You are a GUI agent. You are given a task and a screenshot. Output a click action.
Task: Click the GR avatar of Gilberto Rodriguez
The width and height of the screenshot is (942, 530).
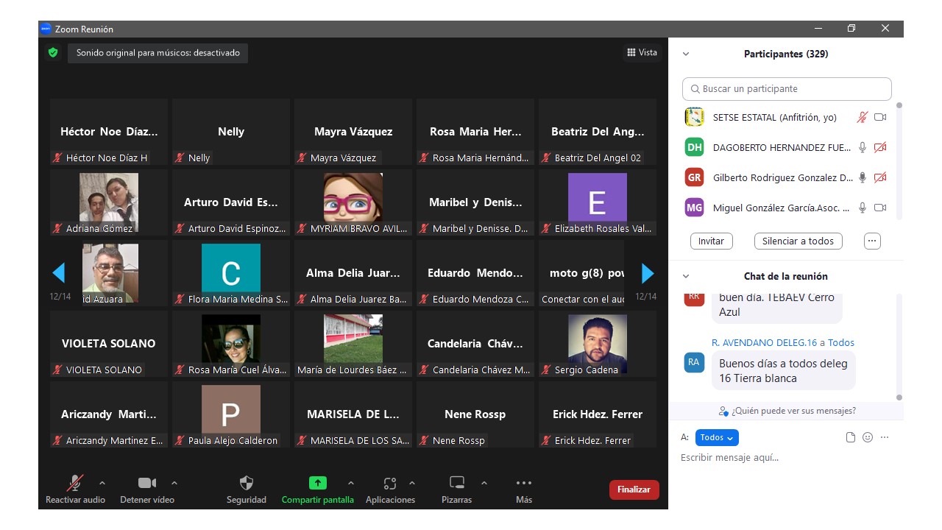point(694,177)
